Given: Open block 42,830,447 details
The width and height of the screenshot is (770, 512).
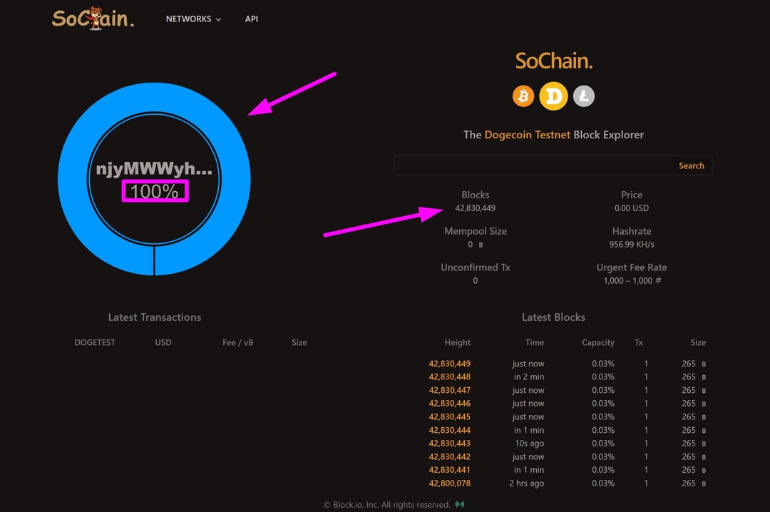Looking at the screenshot, I should point(449,391).
